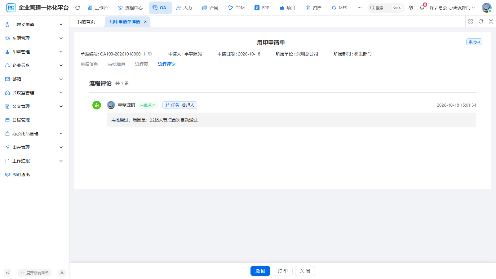Pin the sidebar menu

(x=62, y=273)
